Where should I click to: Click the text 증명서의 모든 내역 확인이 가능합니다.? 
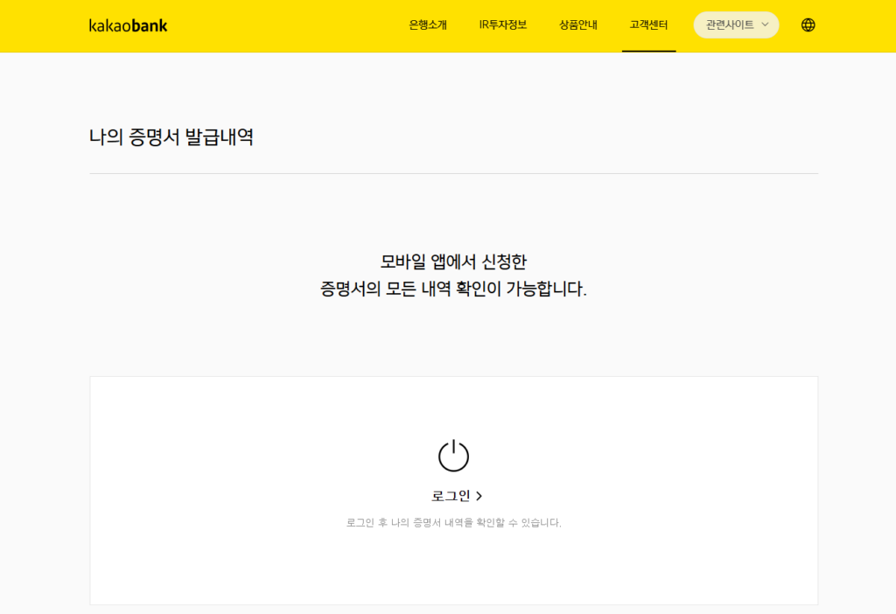[x=454, y=289]
